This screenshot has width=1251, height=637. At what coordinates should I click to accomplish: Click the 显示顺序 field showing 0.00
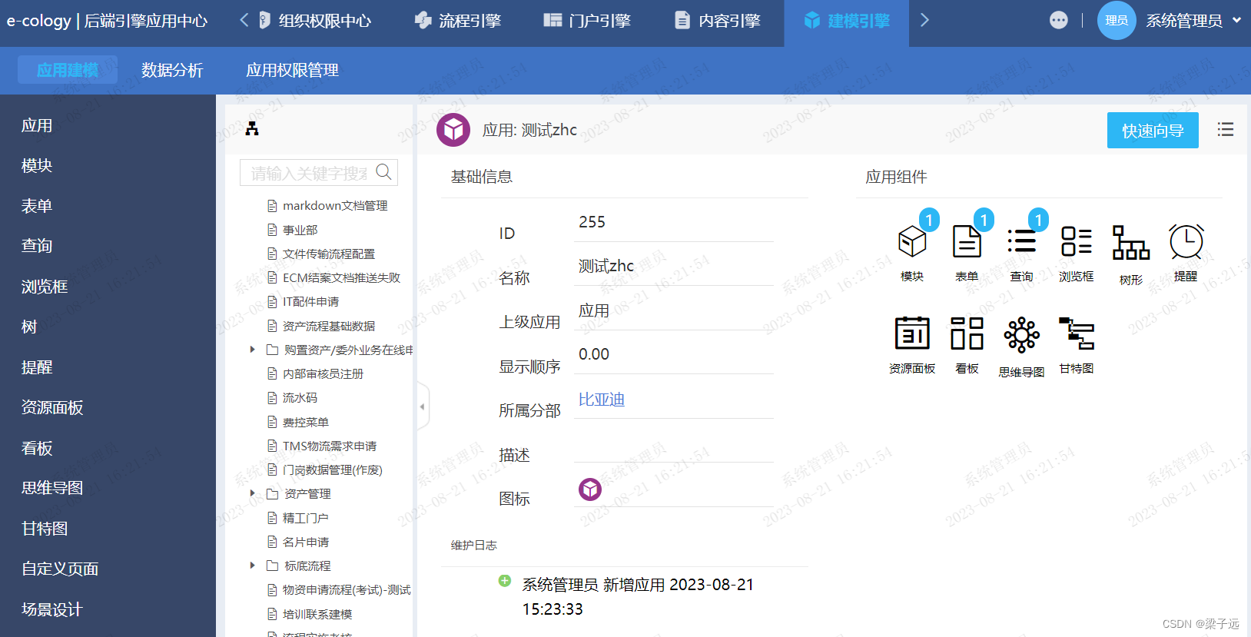click(674, 355)
